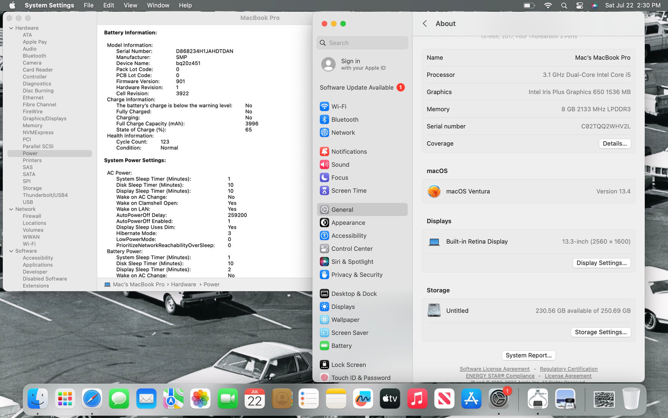Image resolution: width=668 pixels, height=418 pixels.
Task: Open the View menu in the menu bar
Action: click(x=130, y=5)
